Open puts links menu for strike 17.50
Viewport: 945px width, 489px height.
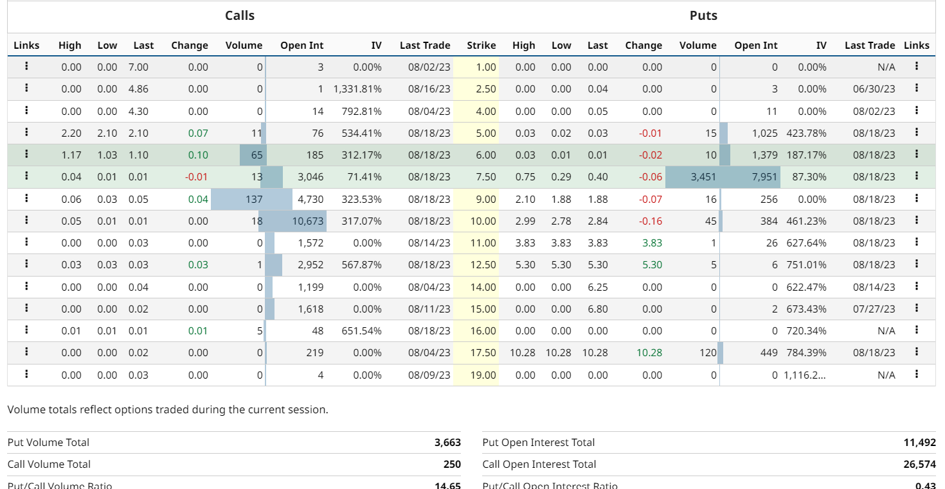pyautogui.click(x=916, y=352)
